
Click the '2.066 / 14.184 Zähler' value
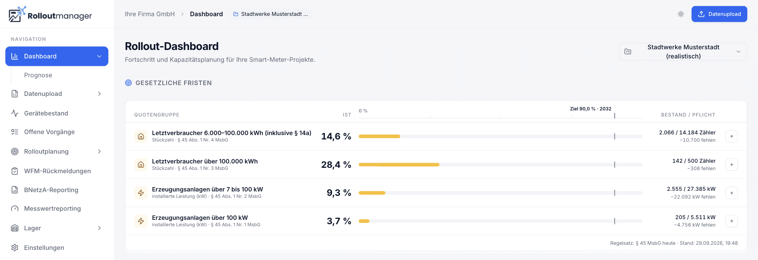tap(687, 133)
